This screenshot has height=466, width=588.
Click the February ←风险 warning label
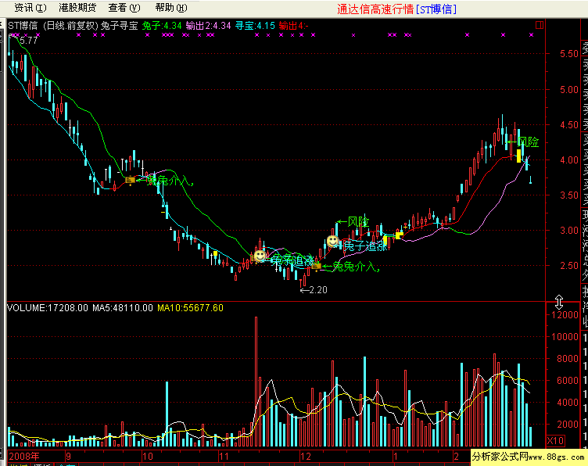[x=522, y=142]
